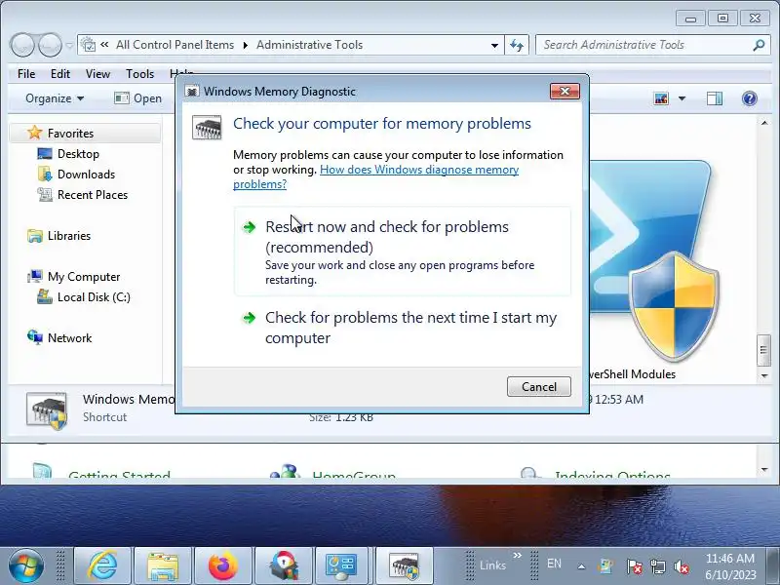
Task: Expand the address bar history dropdown
Action: (494, 45)
